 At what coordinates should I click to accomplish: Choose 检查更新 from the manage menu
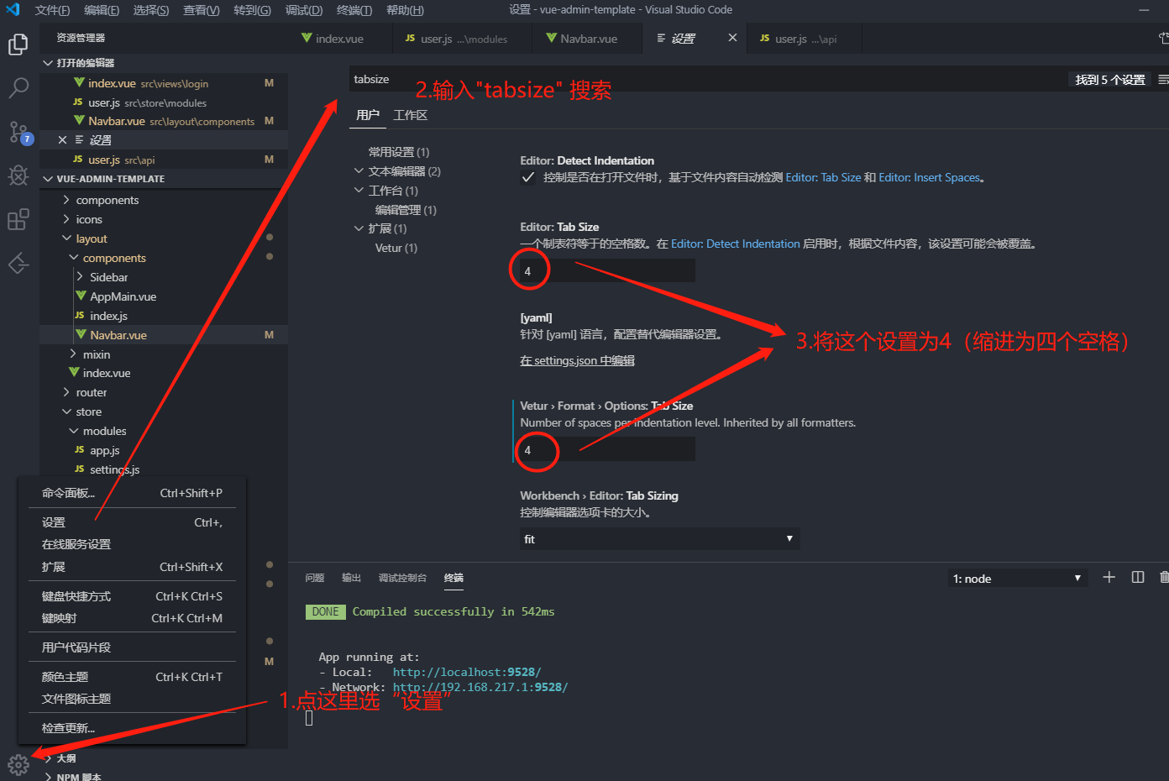pyautogui.click(x=132, y=728)
